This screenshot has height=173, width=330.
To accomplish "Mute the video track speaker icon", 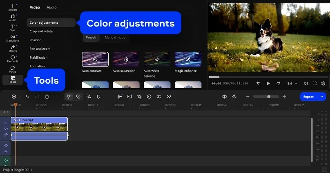I will (6, 129).
